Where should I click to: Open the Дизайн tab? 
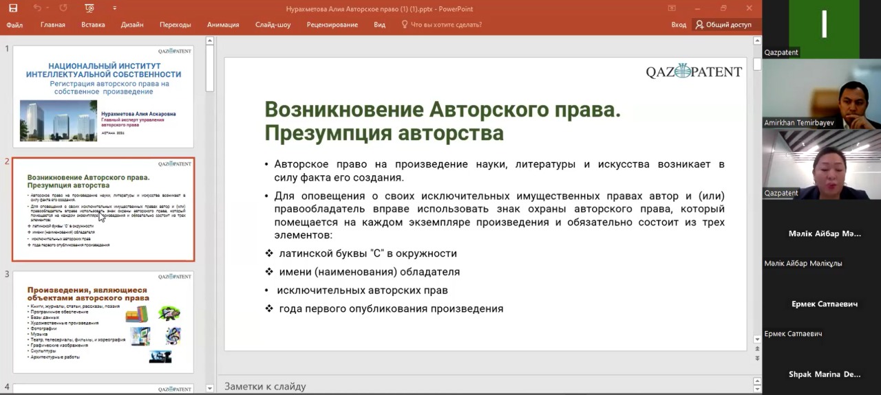[132, 25]
